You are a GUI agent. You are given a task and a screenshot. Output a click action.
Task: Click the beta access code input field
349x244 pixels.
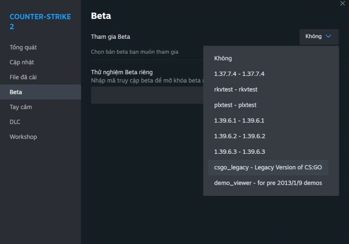[x=147, y=95]
